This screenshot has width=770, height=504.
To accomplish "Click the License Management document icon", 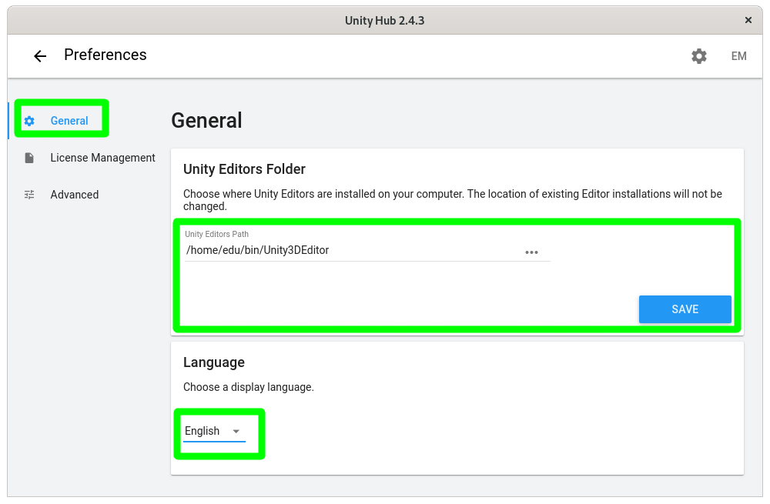I will point(29,158).
